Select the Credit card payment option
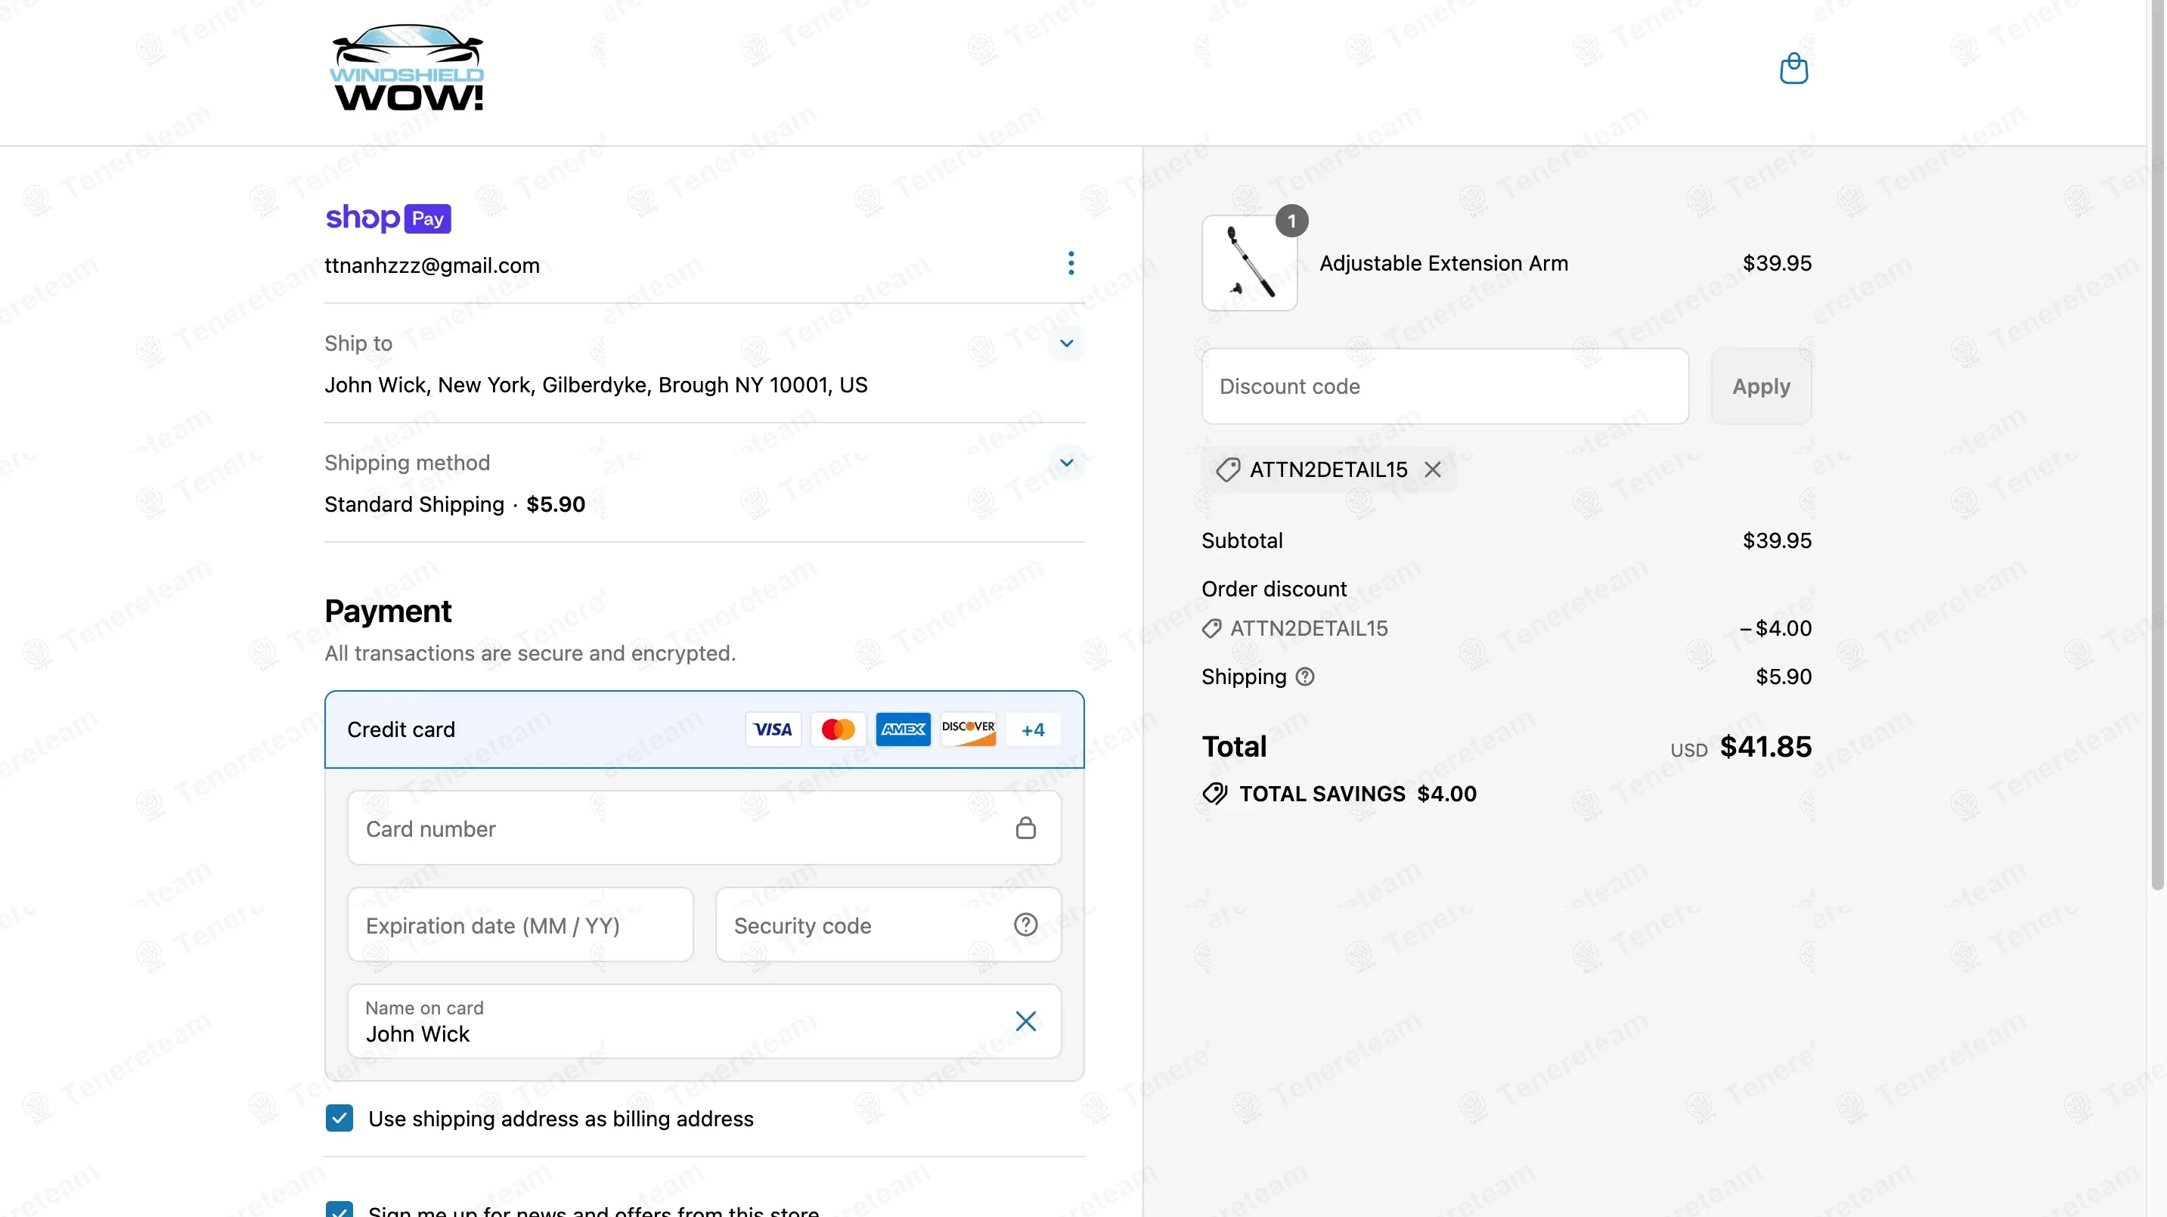 click(x=401, y=729)
